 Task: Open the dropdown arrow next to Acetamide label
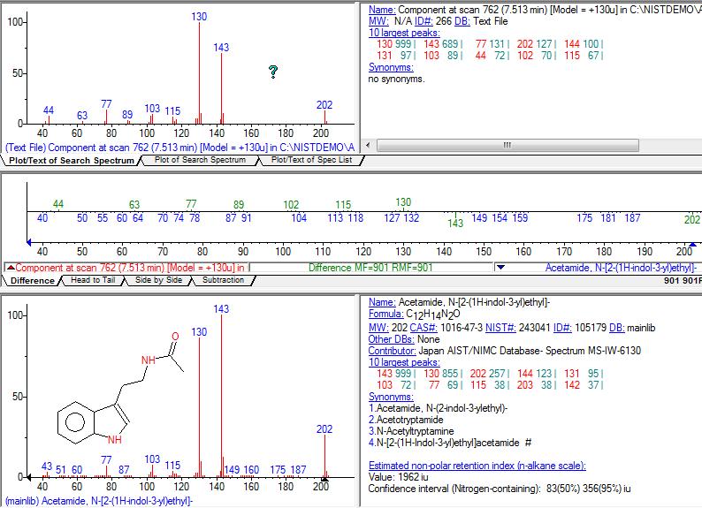click(x=501, y=267)
